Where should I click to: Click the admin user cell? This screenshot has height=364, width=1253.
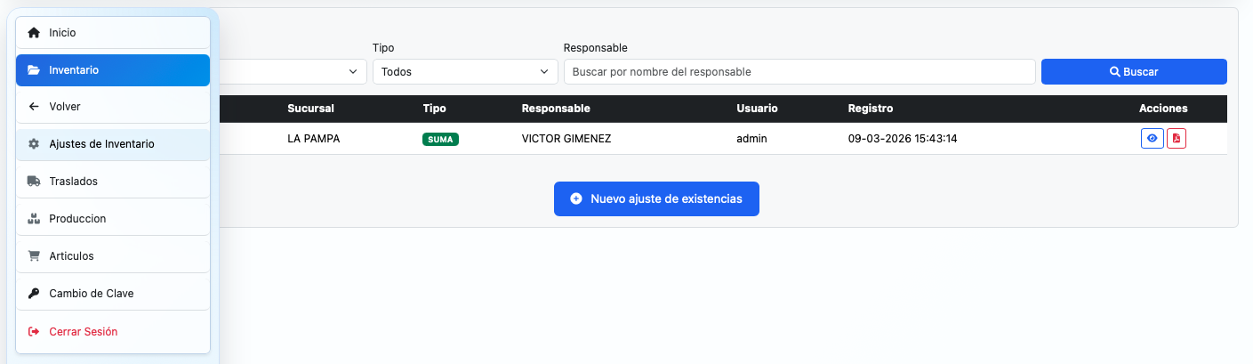(x=751, y=139)
